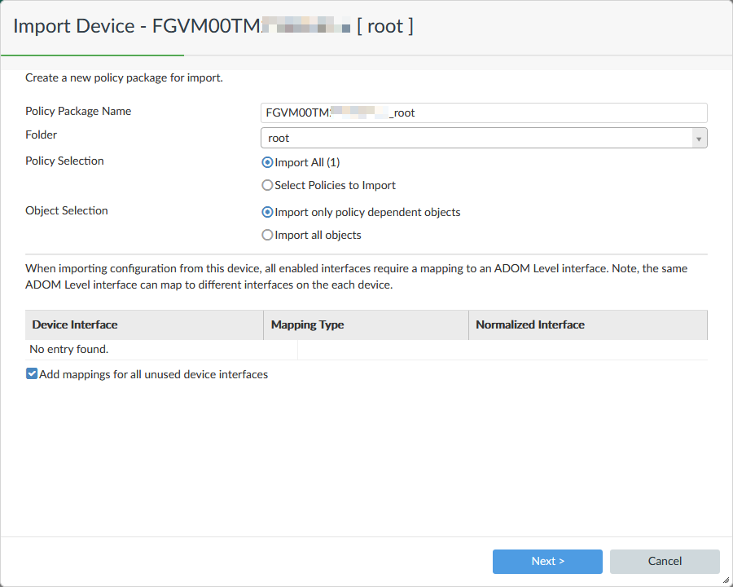Click the Normalized Interface column header

tap(530, 324)
